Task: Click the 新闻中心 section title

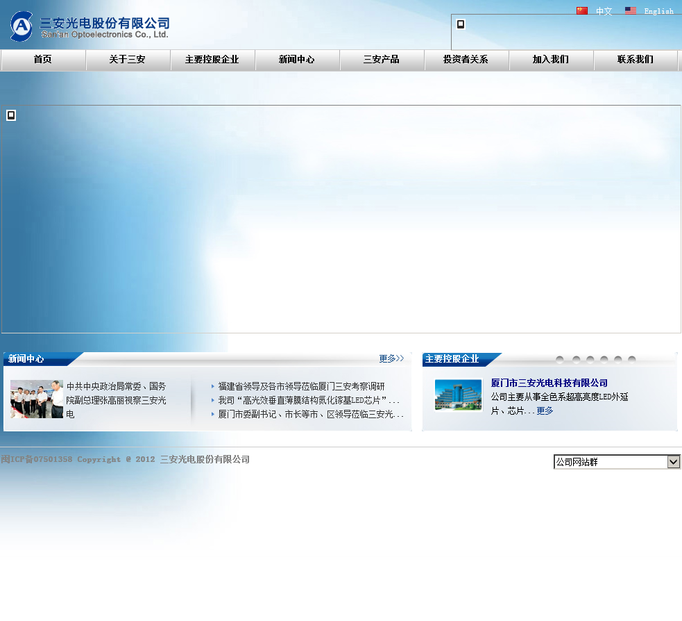Action: 26,359
